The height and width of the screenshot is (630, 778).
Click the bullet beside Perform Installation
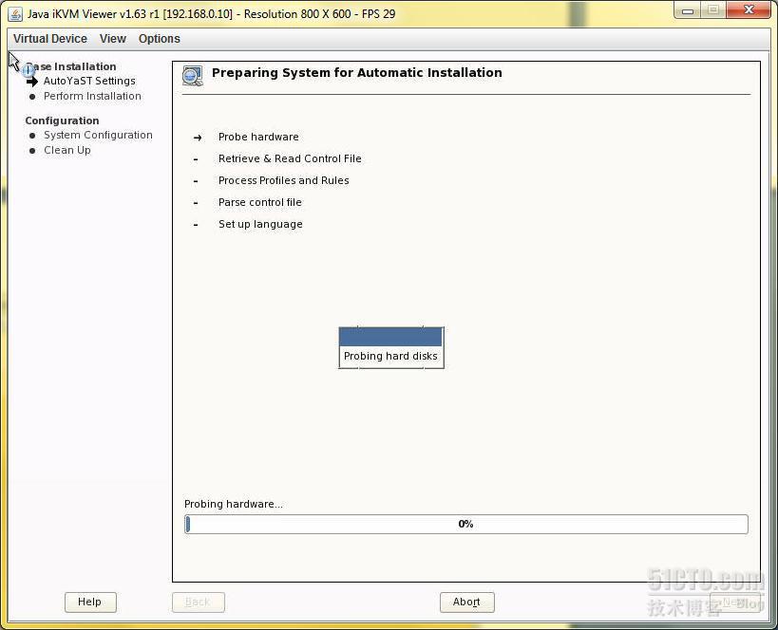point(32,97)
